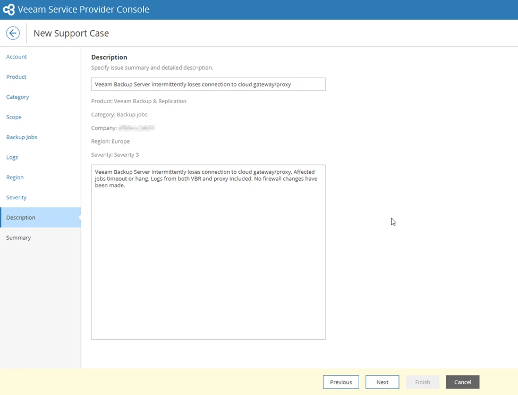This screenshot has height=395, width=518.
Task: Switch to the Logs step
Action: [x=12, y=157]
